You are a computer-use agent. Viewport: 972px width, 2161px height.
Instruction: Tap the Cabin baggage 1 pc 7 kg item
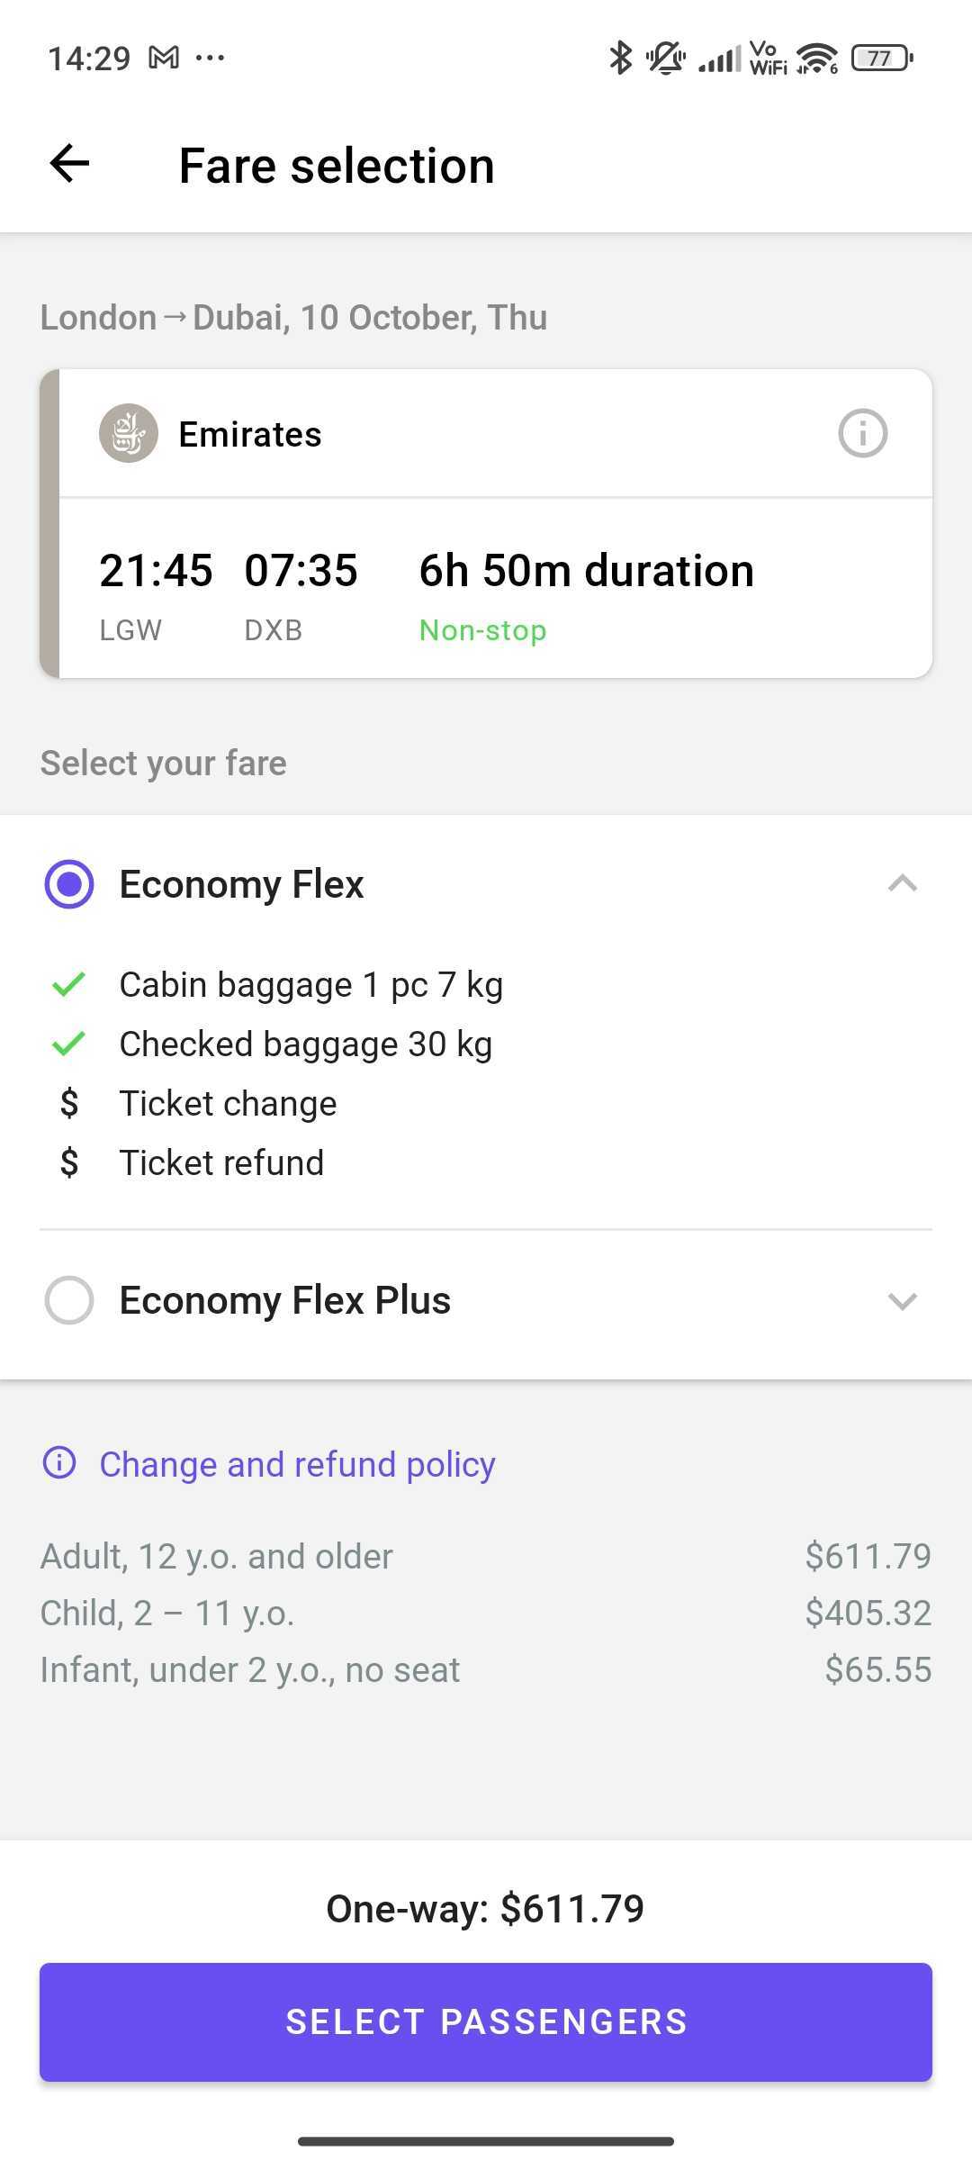(x=310, y=985)
